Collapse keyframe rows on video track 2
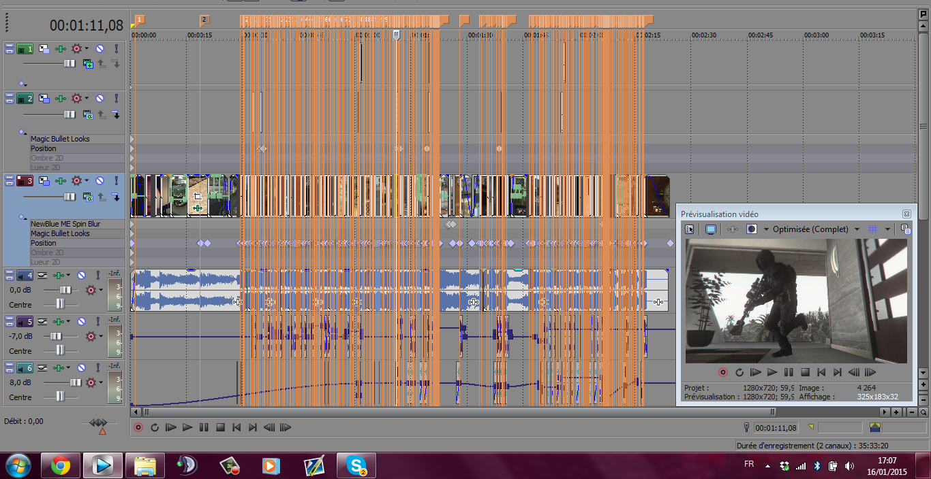The image size is (931, 479). (x=22, y=132)
